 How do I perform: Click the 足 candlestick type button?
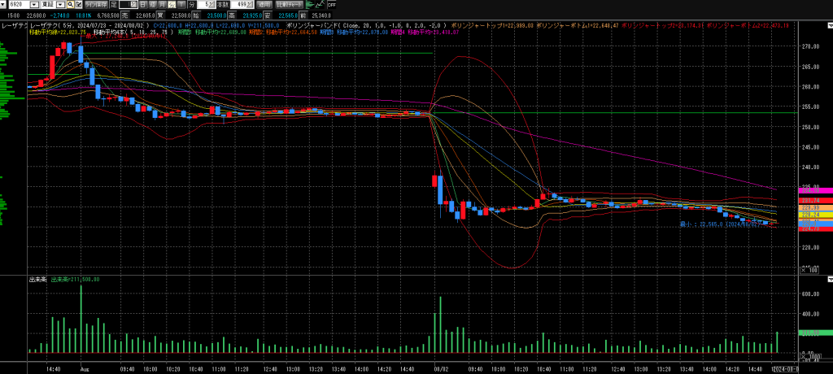click(114, 5)
